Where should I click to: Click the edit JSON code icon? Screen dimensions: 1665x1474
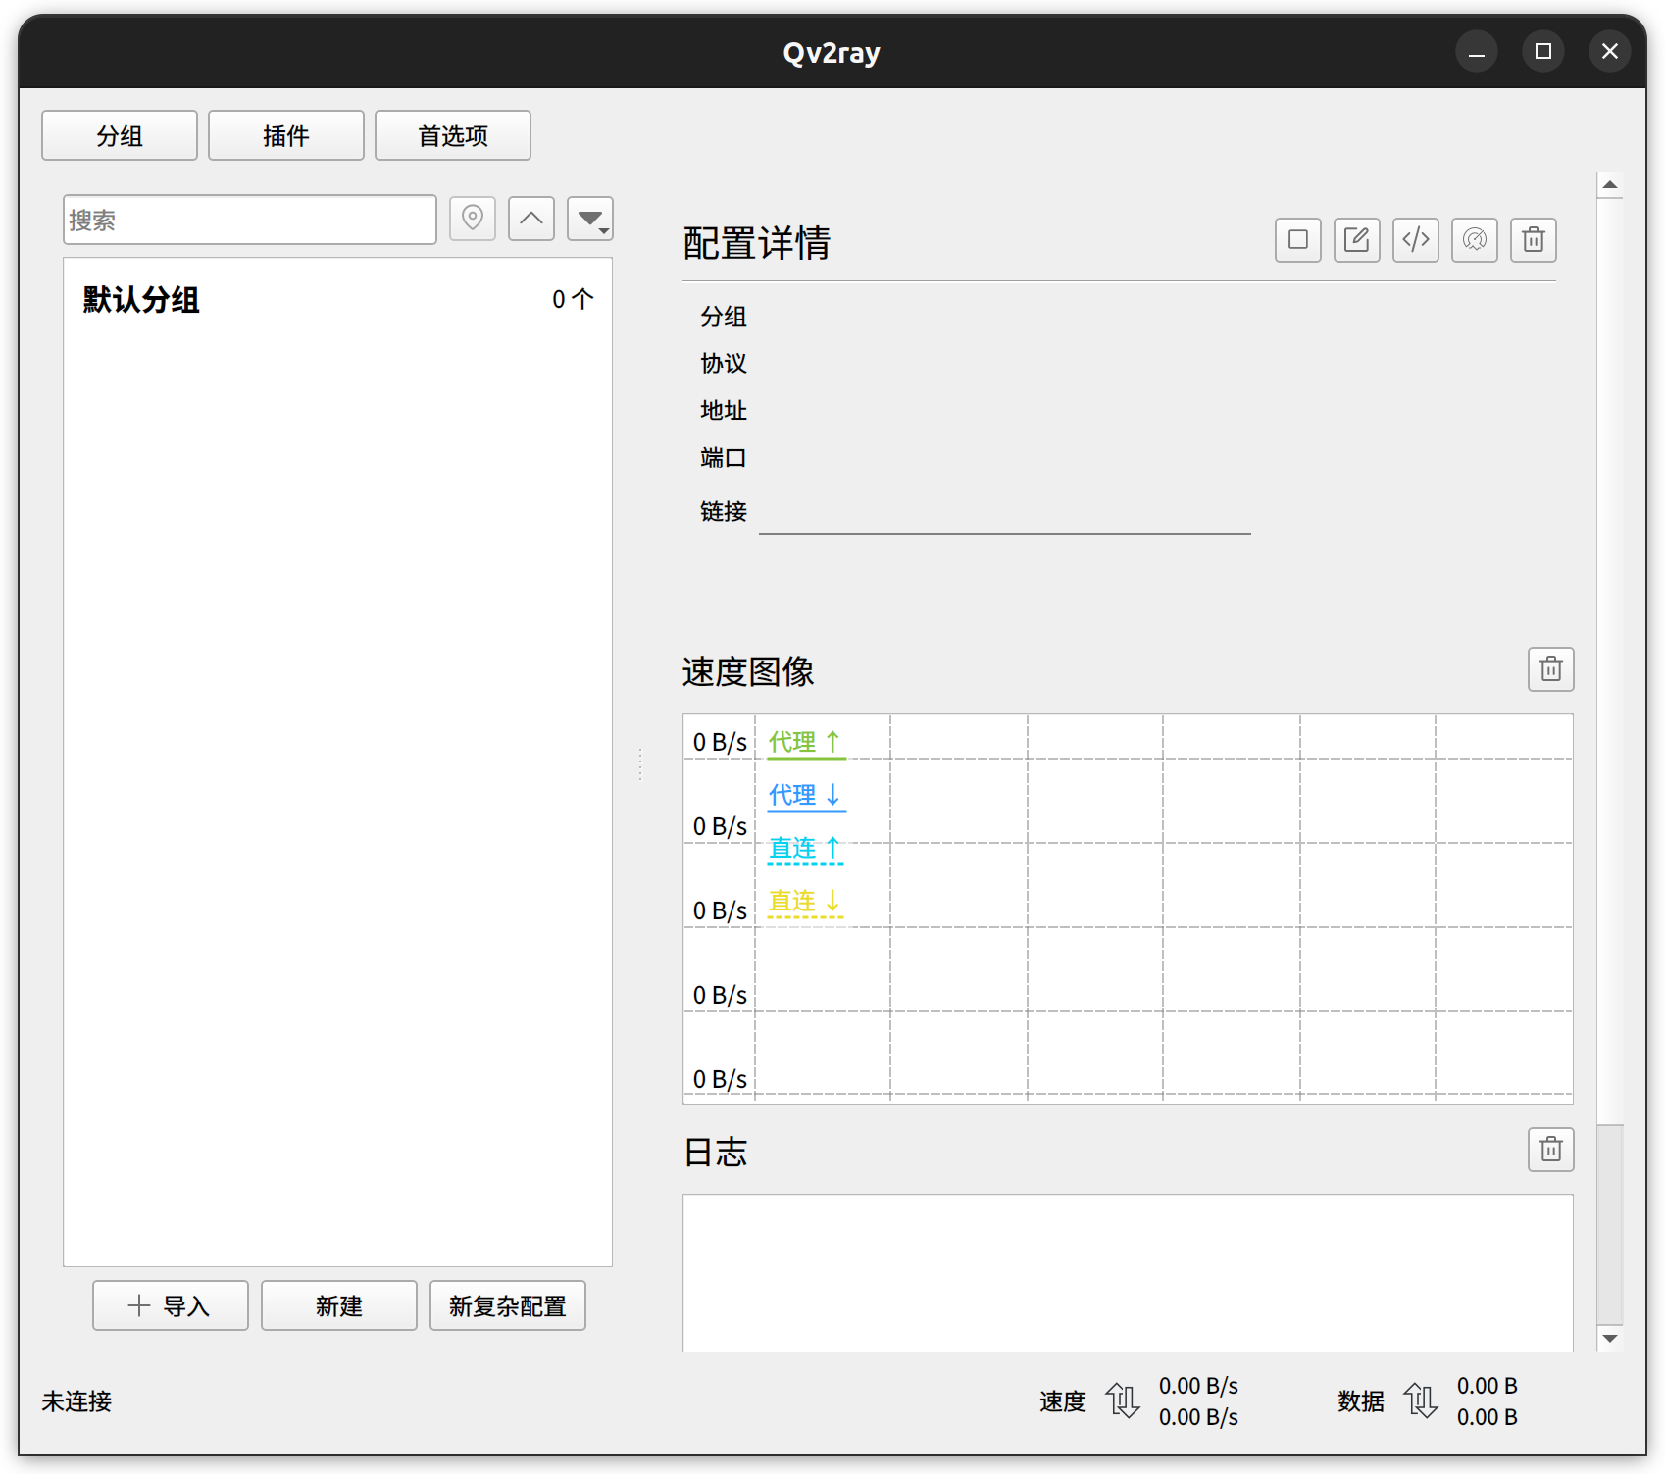1416,240
